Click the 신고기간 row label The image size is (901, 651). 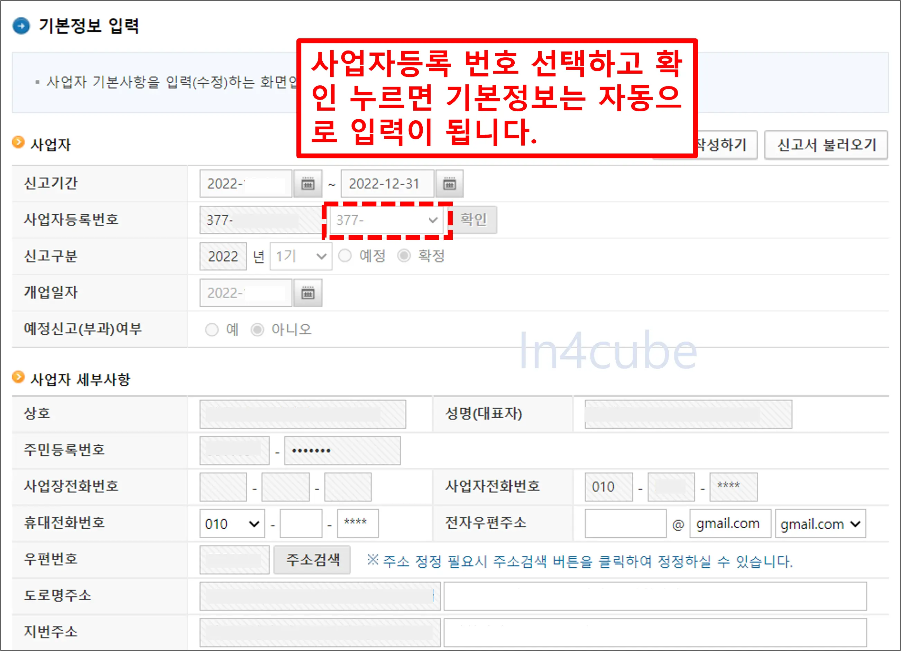pyautogui.click(x=50, y=184)
